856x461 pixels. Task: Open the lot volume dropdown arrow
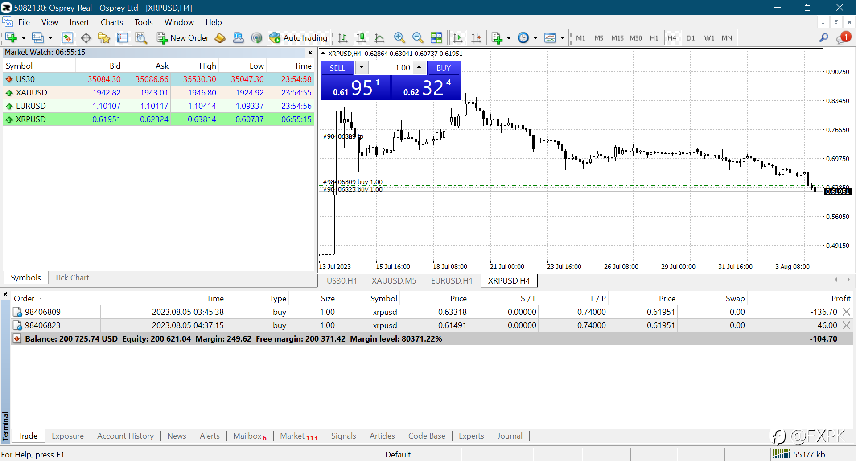[x=362, y=68]
